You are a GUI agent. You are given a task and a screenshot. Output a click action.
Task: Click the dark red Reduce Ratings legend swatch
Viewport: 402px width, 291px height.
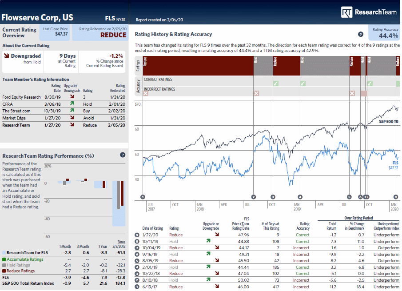pos(4,271)
